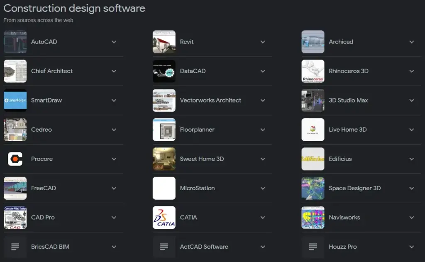Select the MicroStation blank thumbnail

click(164, 188)
